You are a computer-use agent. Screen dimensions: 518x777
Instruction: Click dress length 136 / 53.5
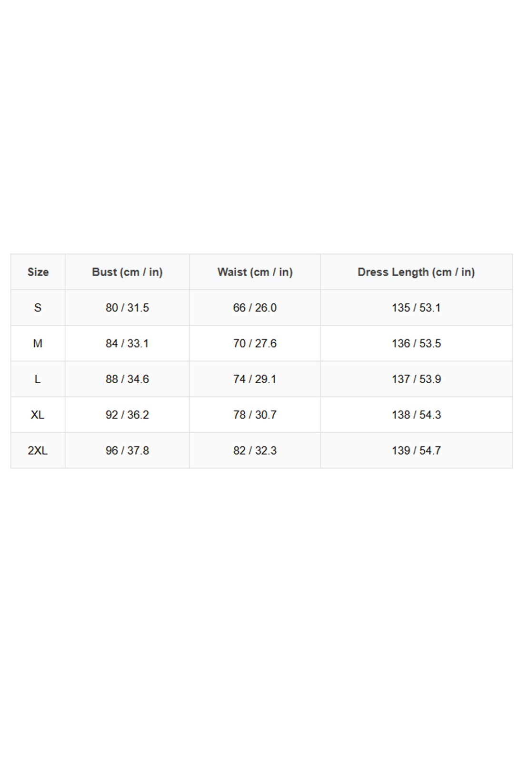416,343
